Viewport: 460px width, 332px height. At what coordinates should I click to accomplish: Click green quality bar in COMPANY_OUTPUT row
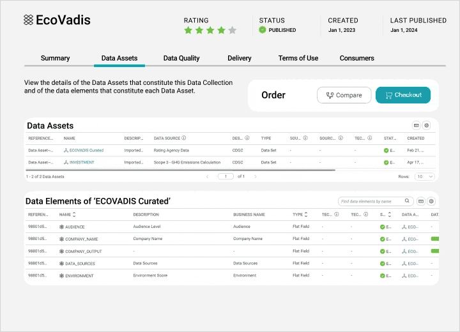(435, 251)
